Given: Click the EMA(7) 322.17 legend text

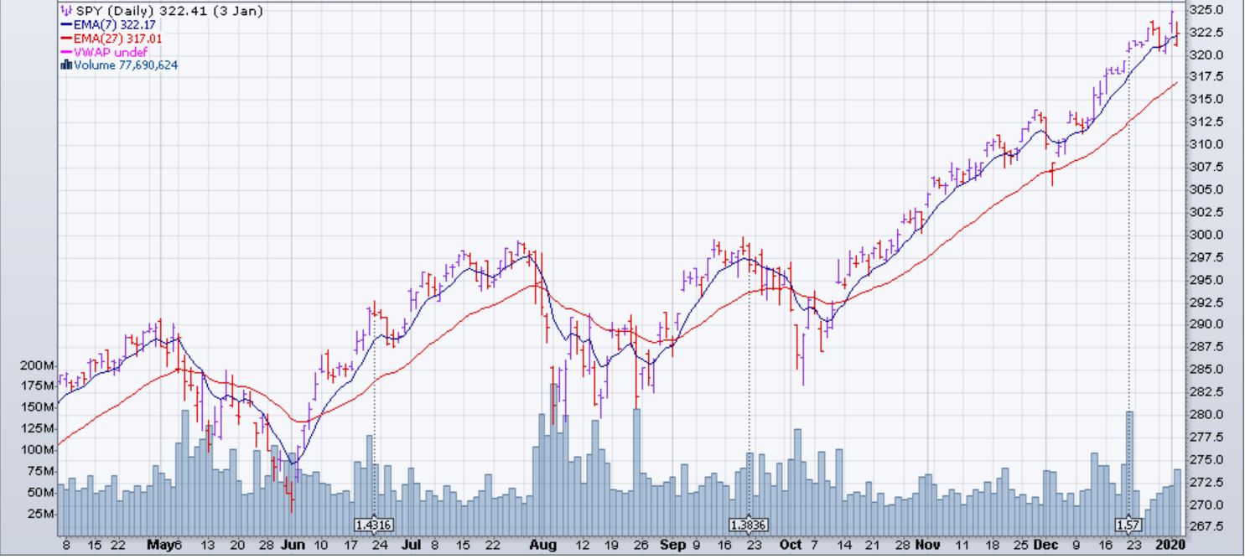Looking at the screenshot, I should tap(109, 25).
